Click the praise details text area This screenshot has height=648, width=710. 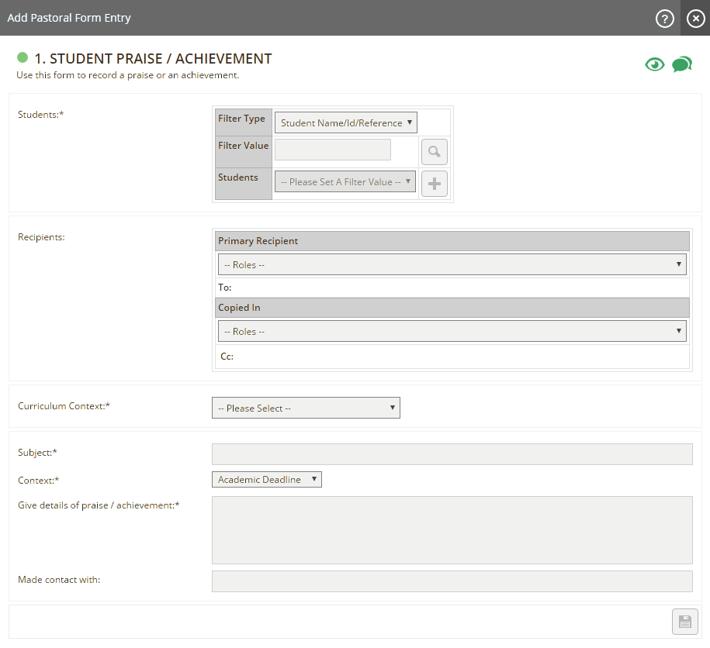452,530
